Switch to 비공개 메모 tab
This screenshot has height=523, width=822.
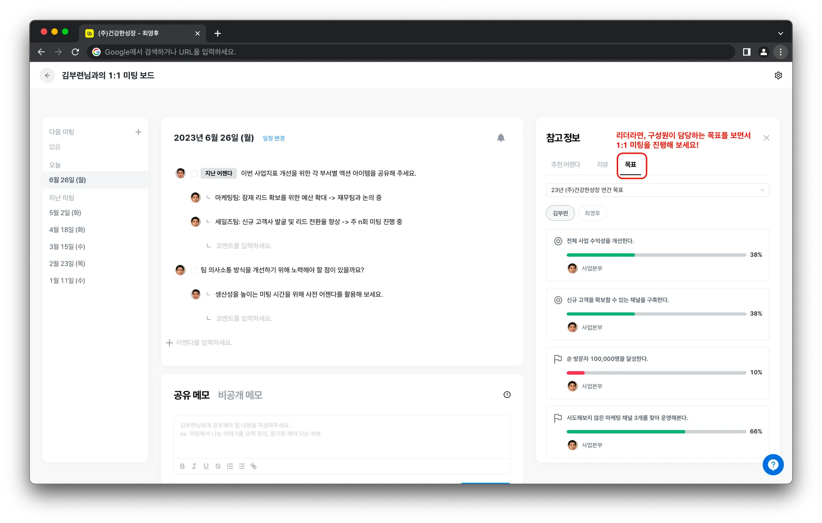coord(240,395)
